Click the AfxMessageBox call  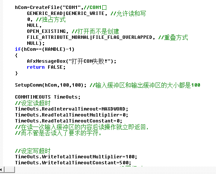point(72,61)
